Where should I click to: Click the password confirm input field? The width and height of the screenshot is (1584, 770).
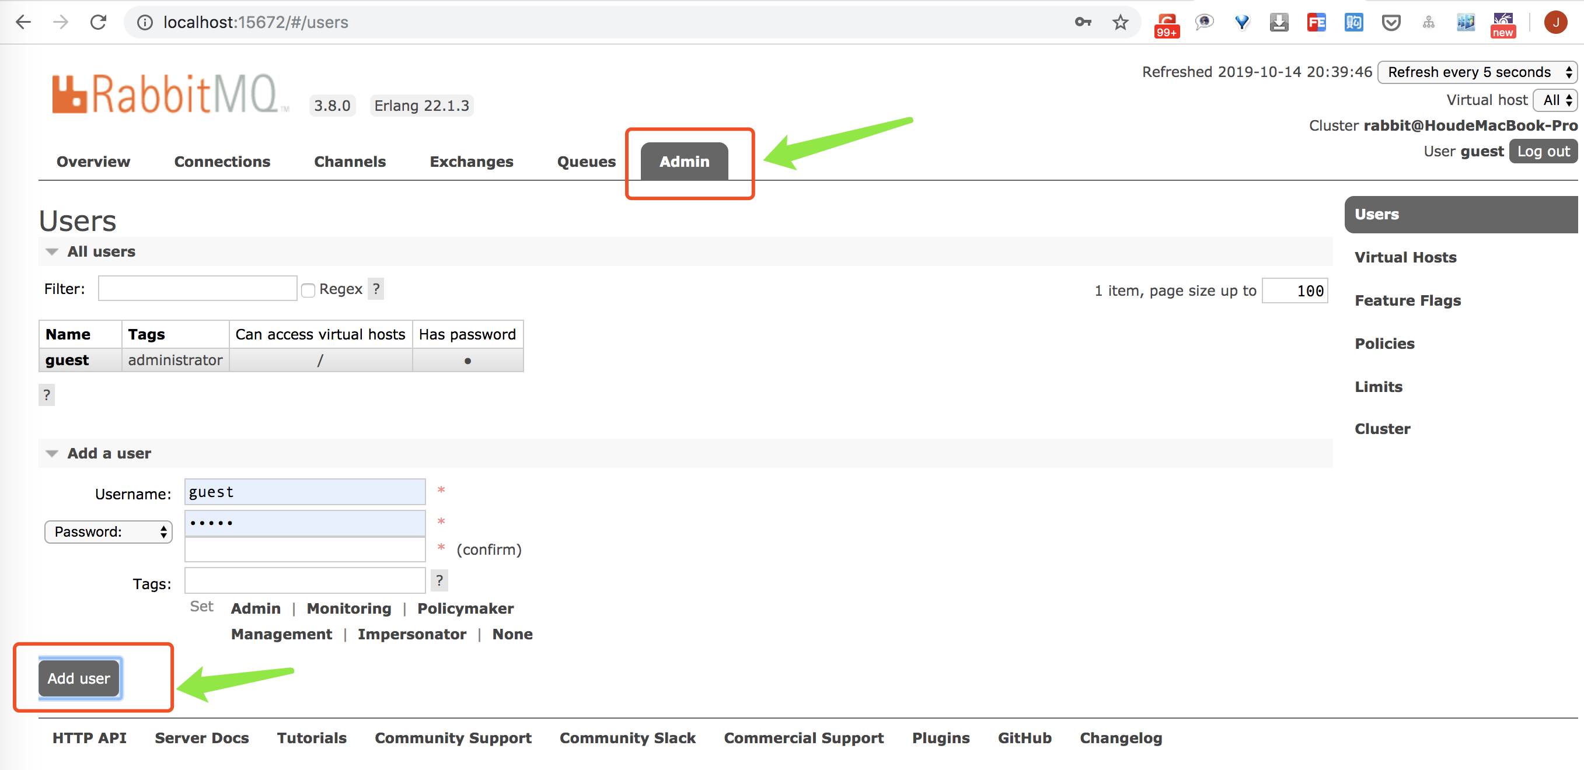305,550
